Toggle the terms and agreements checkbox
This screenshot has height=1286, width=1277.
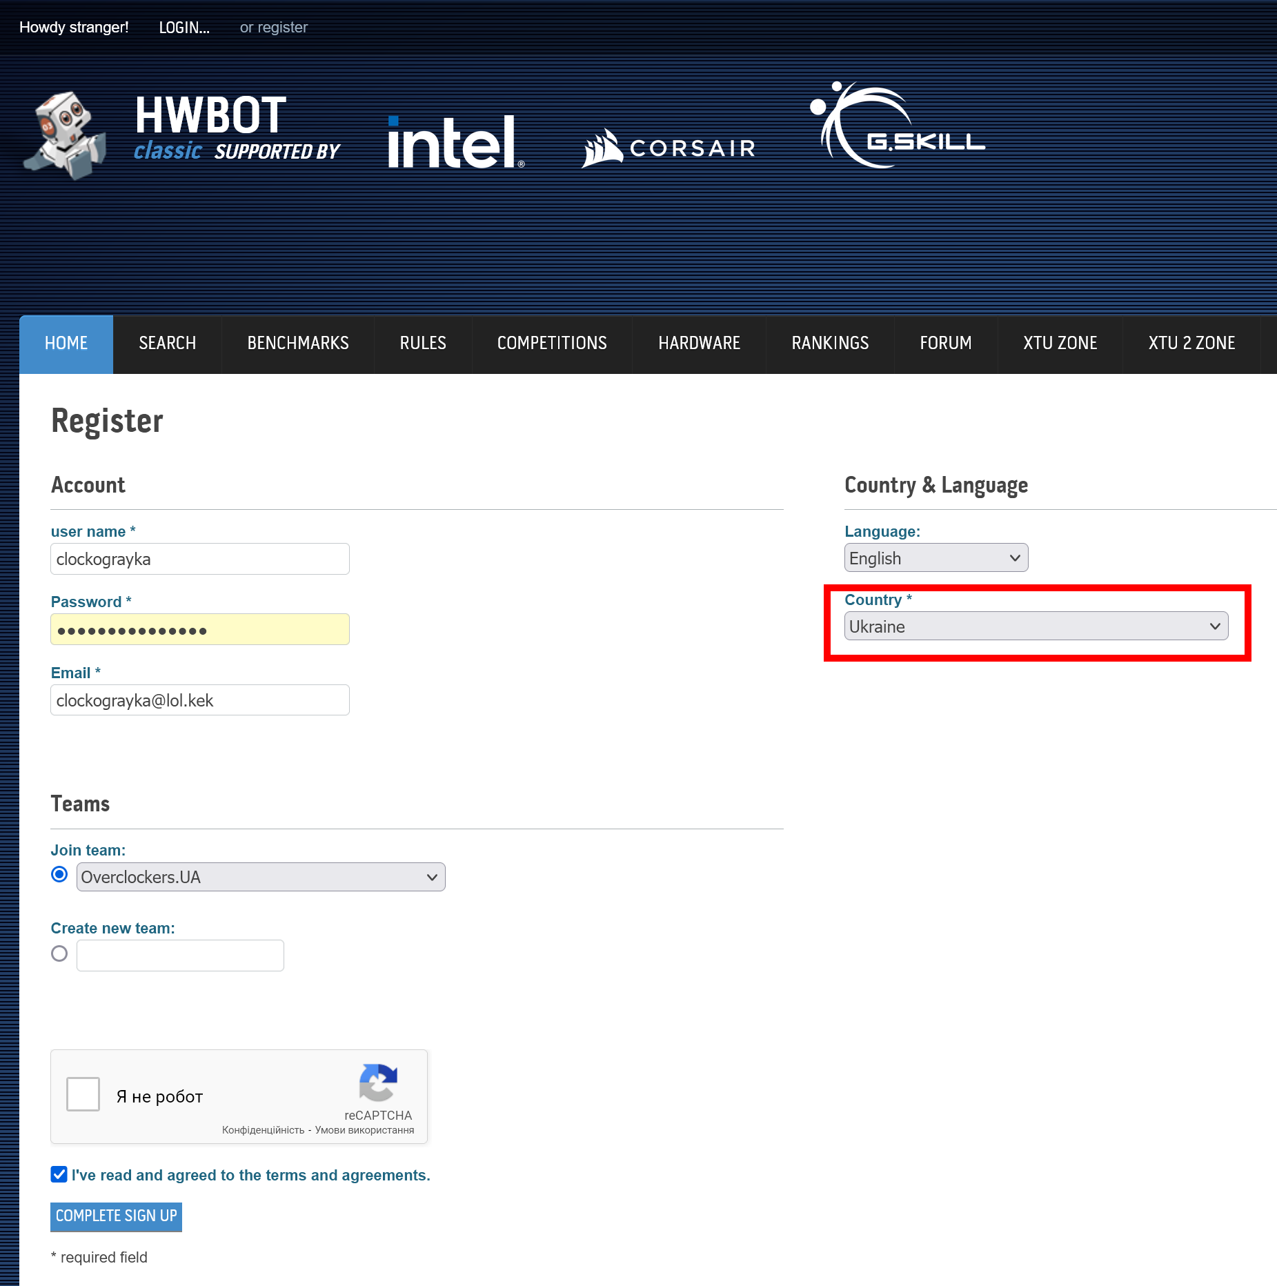(59, 1174)
